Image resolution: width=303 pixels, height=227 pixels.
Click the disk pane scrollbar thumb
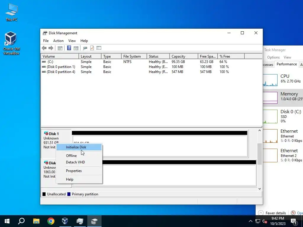click(260, 154)
